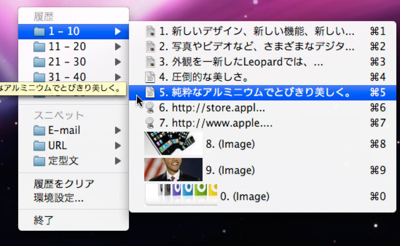
Task: Paste item 1. 新しいデザイン、新しい機能
Action: coord(263,31)
